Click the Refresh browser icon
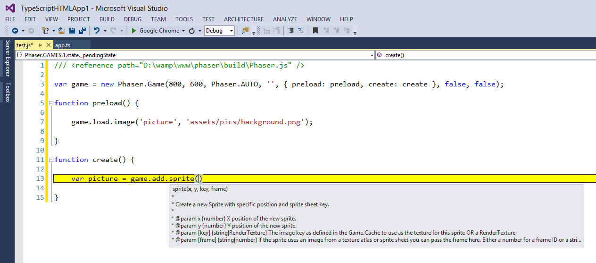This screenshot has width=596, height=263. pyautogui.click(x=192, y=31)
